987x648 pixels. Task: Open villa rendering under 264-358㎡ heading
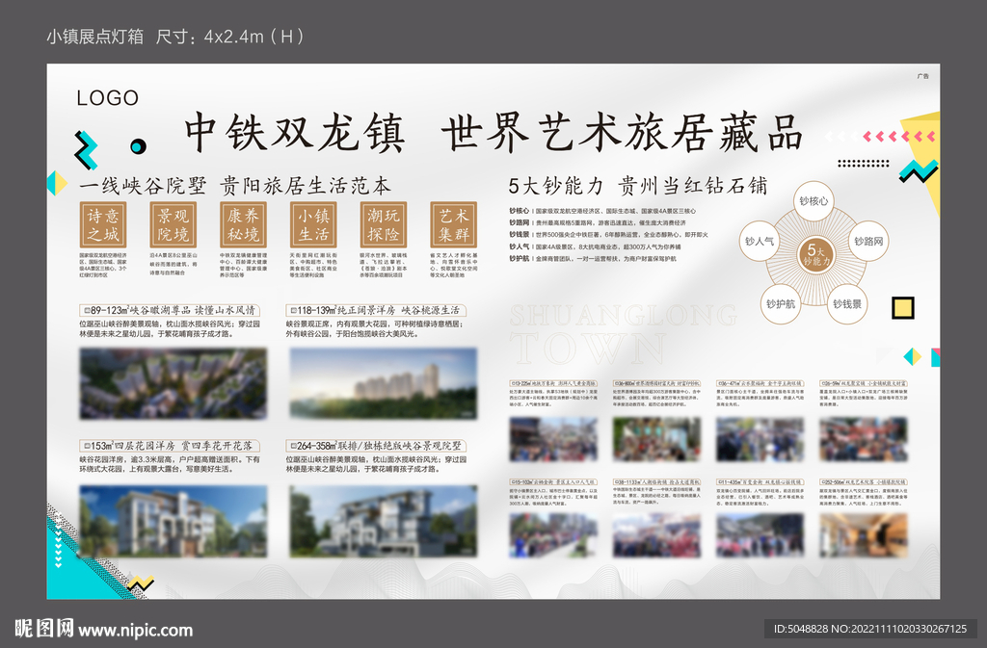tap(384, 521)
